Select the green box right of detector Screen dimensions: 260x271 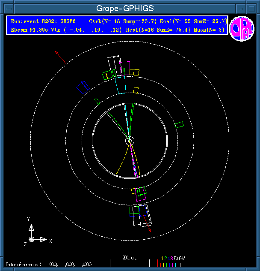pos(179,124)
